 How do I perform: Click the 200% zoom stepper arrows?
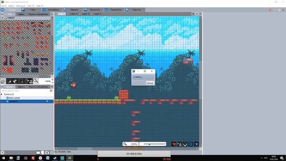click(x=139, y=144)
